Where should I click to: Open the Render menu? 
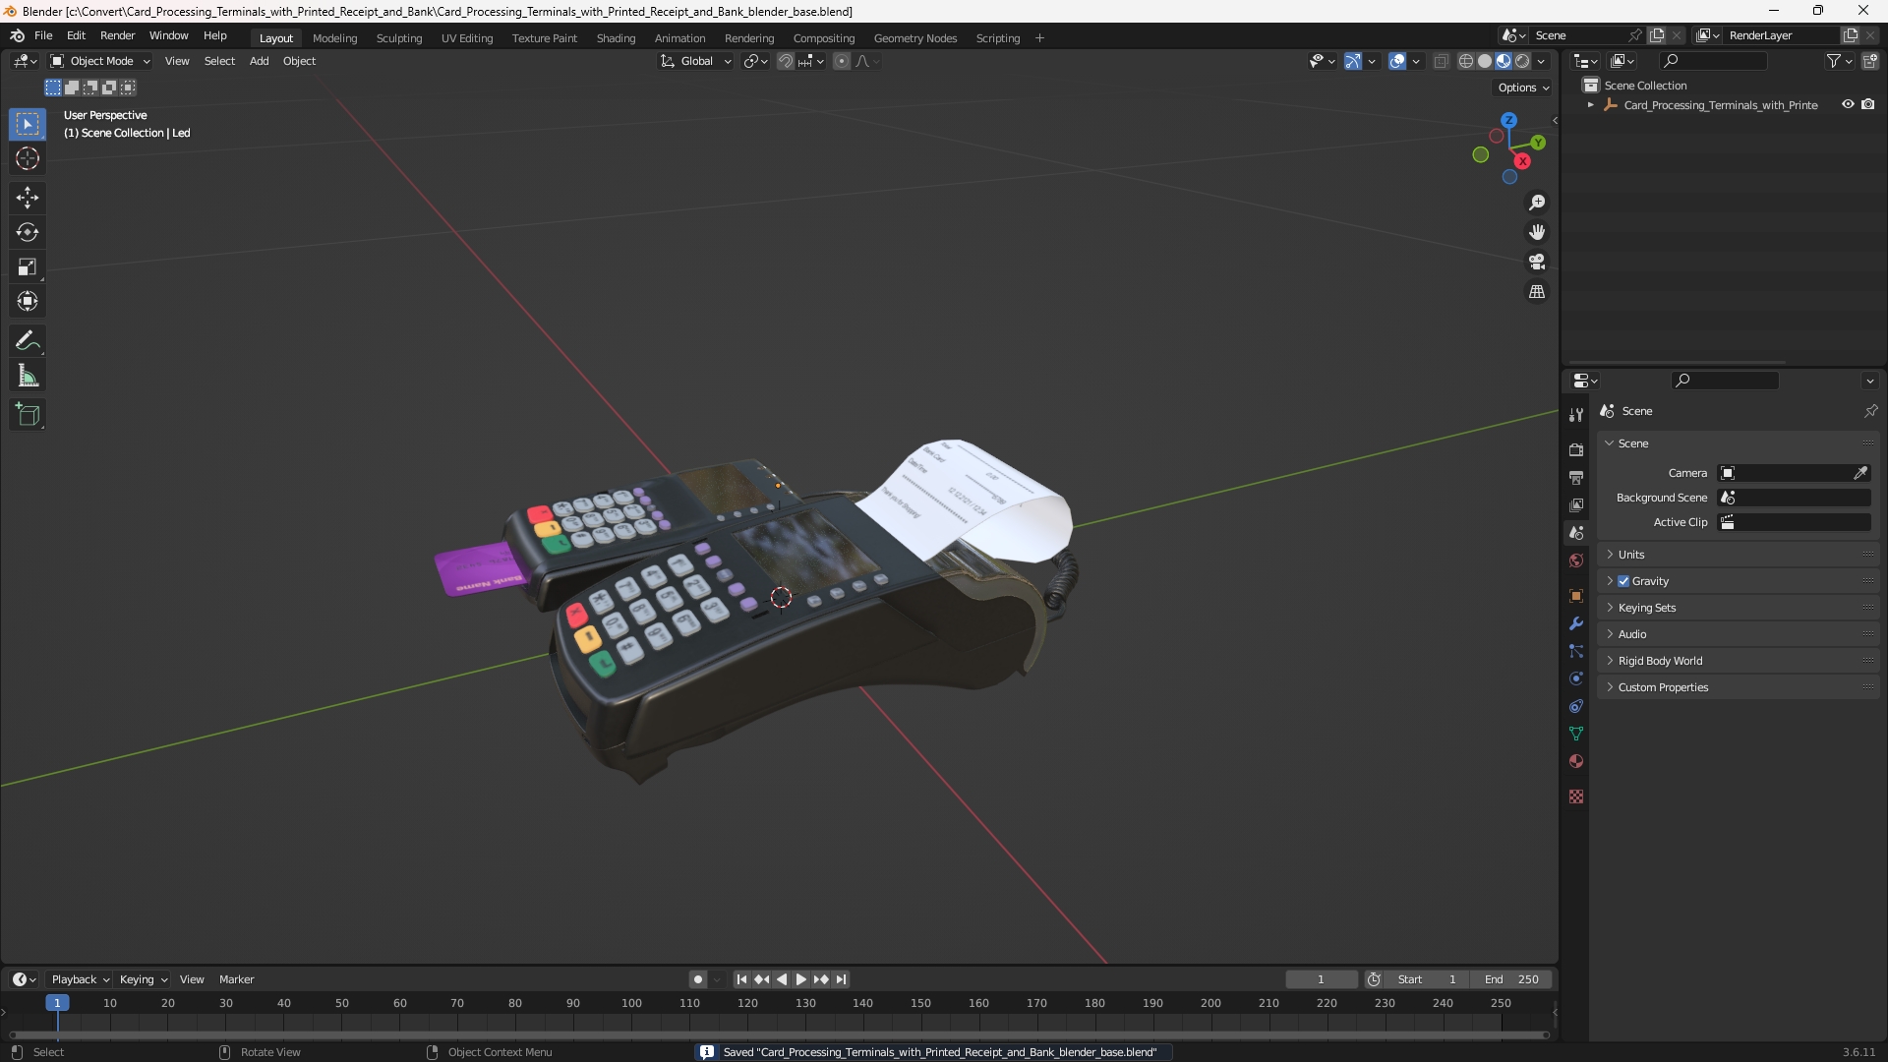click(x=117, y=35)
